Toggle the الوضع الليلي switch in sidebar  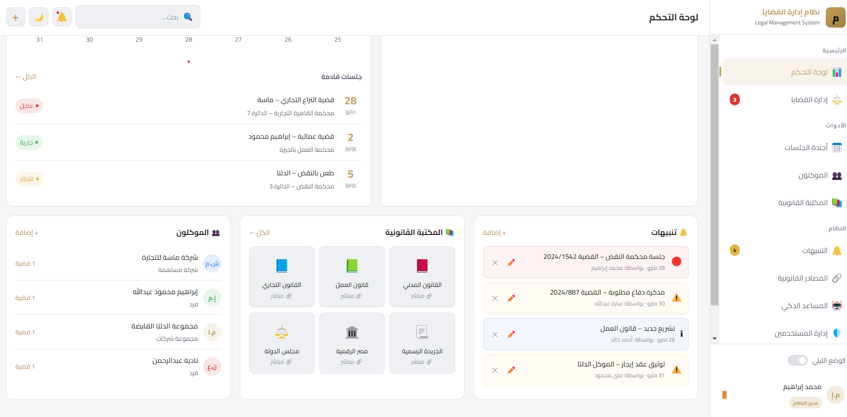coord(798,360)
